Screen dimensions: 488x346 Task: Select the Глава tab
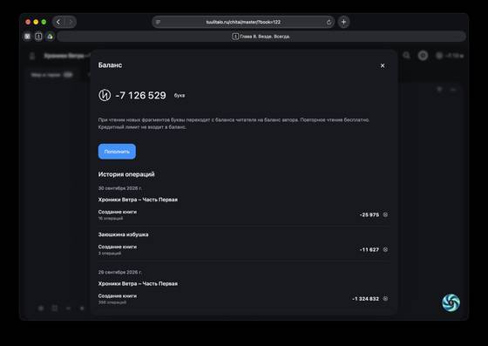pyautogui.click(x=261, y=37)
